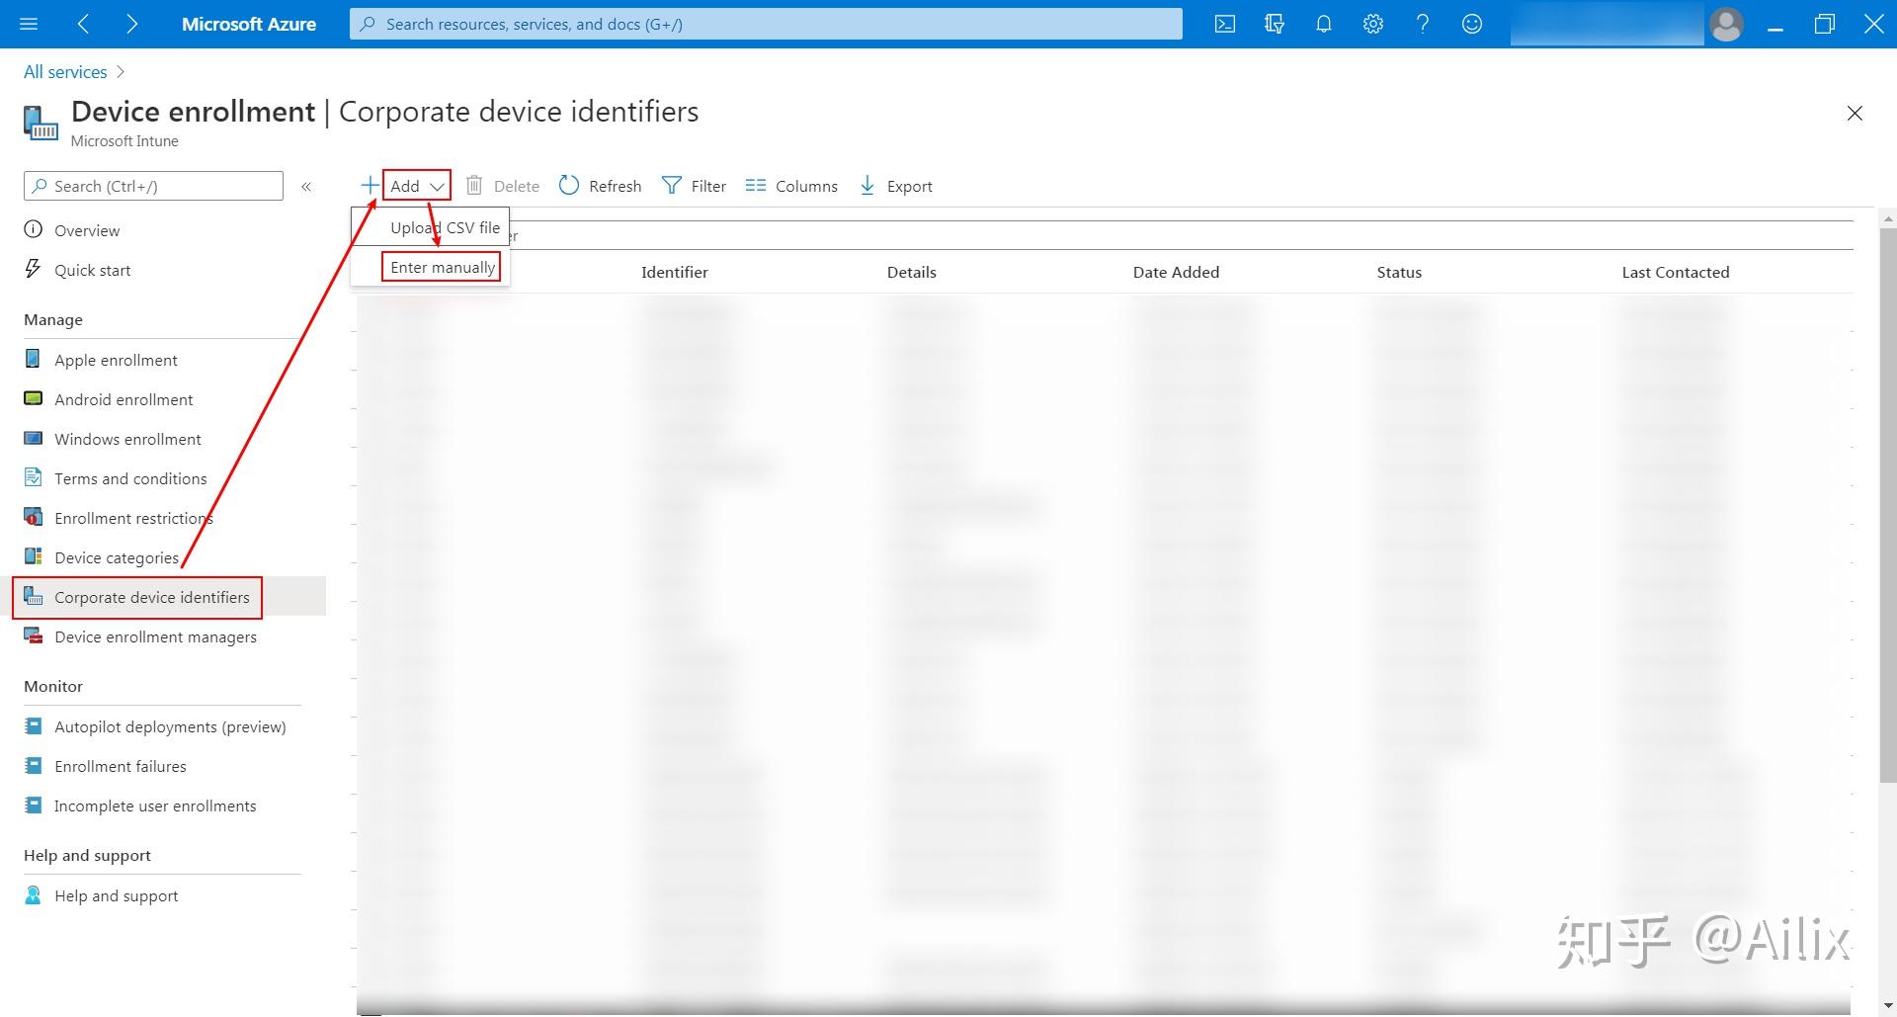
Task: Open Help and support in sidebar
Action: pos(115,895)
